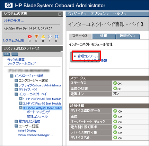The height and width of the screenshot is (146, 149).
Task: Collapse the エンクロージャー情報 tree node
Action: click(12, 76)
